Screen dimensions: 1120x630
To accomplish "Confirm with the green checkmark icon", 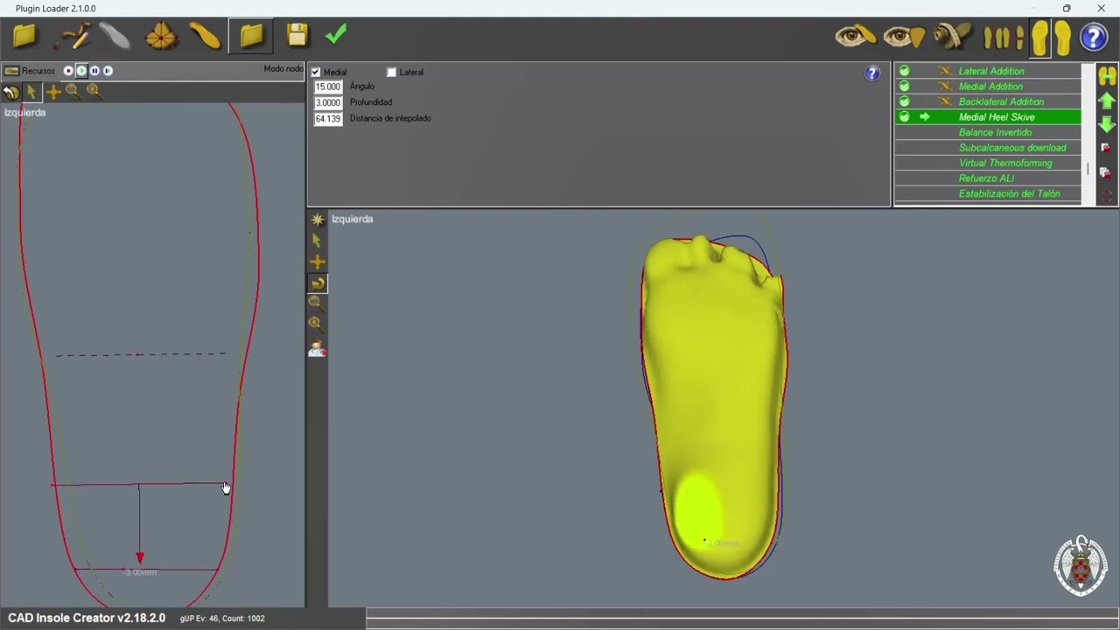I will [x=336, y=34].
